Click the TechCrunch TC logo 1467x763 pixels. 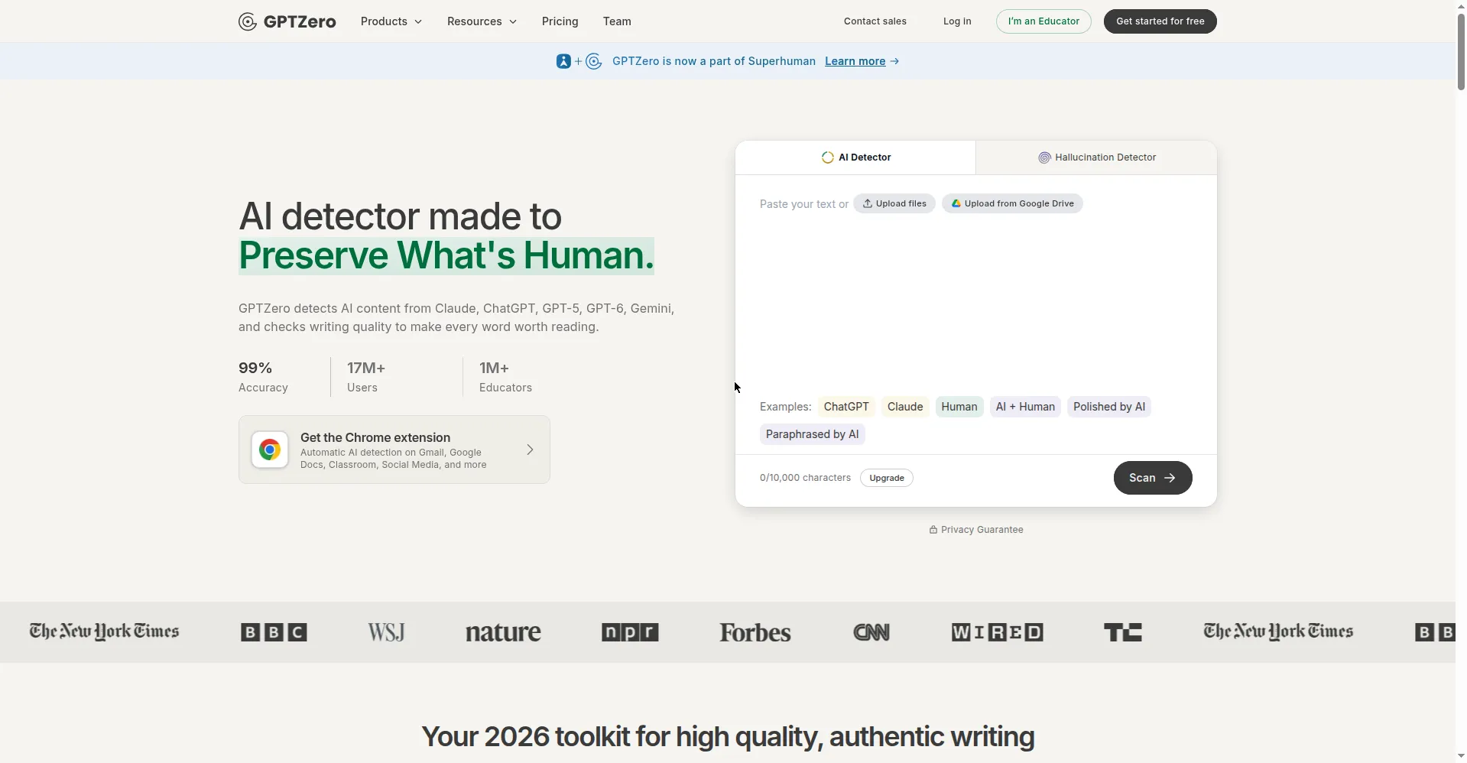[1123, 632]
